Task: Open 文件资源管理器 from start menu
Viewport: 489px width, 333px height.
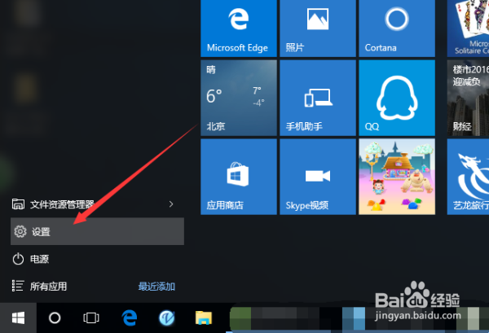Action: click(97, 204)
